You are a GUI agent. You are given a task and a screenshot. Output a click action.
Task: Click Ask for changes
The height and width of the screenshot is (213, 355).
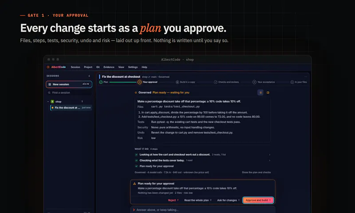point(228,200)
